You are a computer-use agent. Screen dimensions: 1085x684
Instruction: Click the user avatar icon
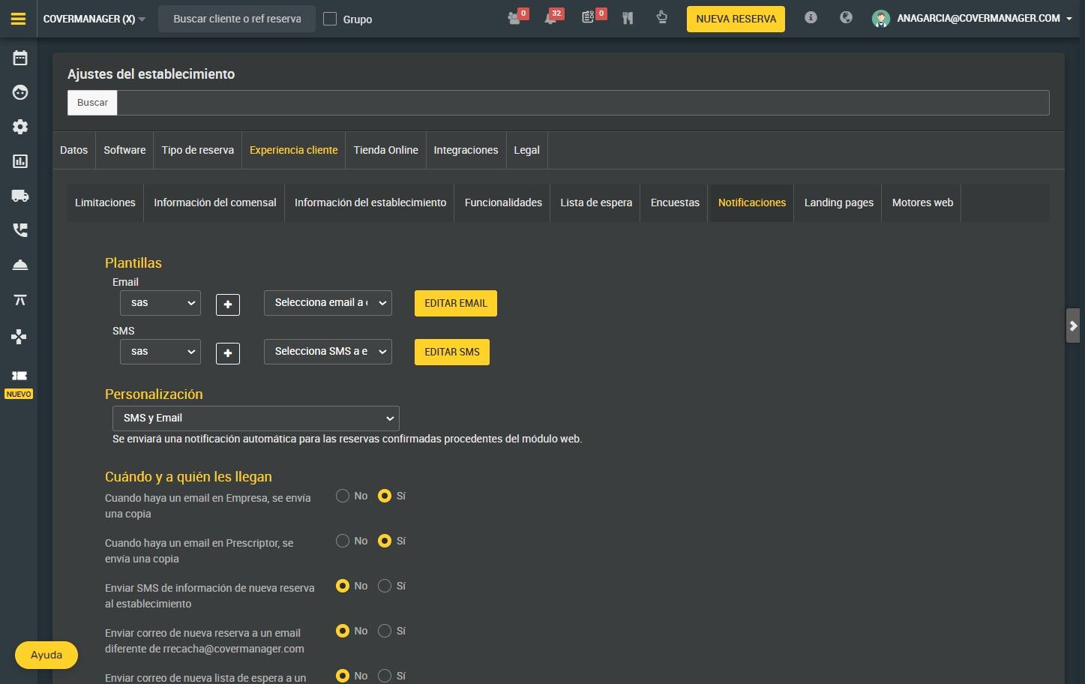[x=881, y=19]
